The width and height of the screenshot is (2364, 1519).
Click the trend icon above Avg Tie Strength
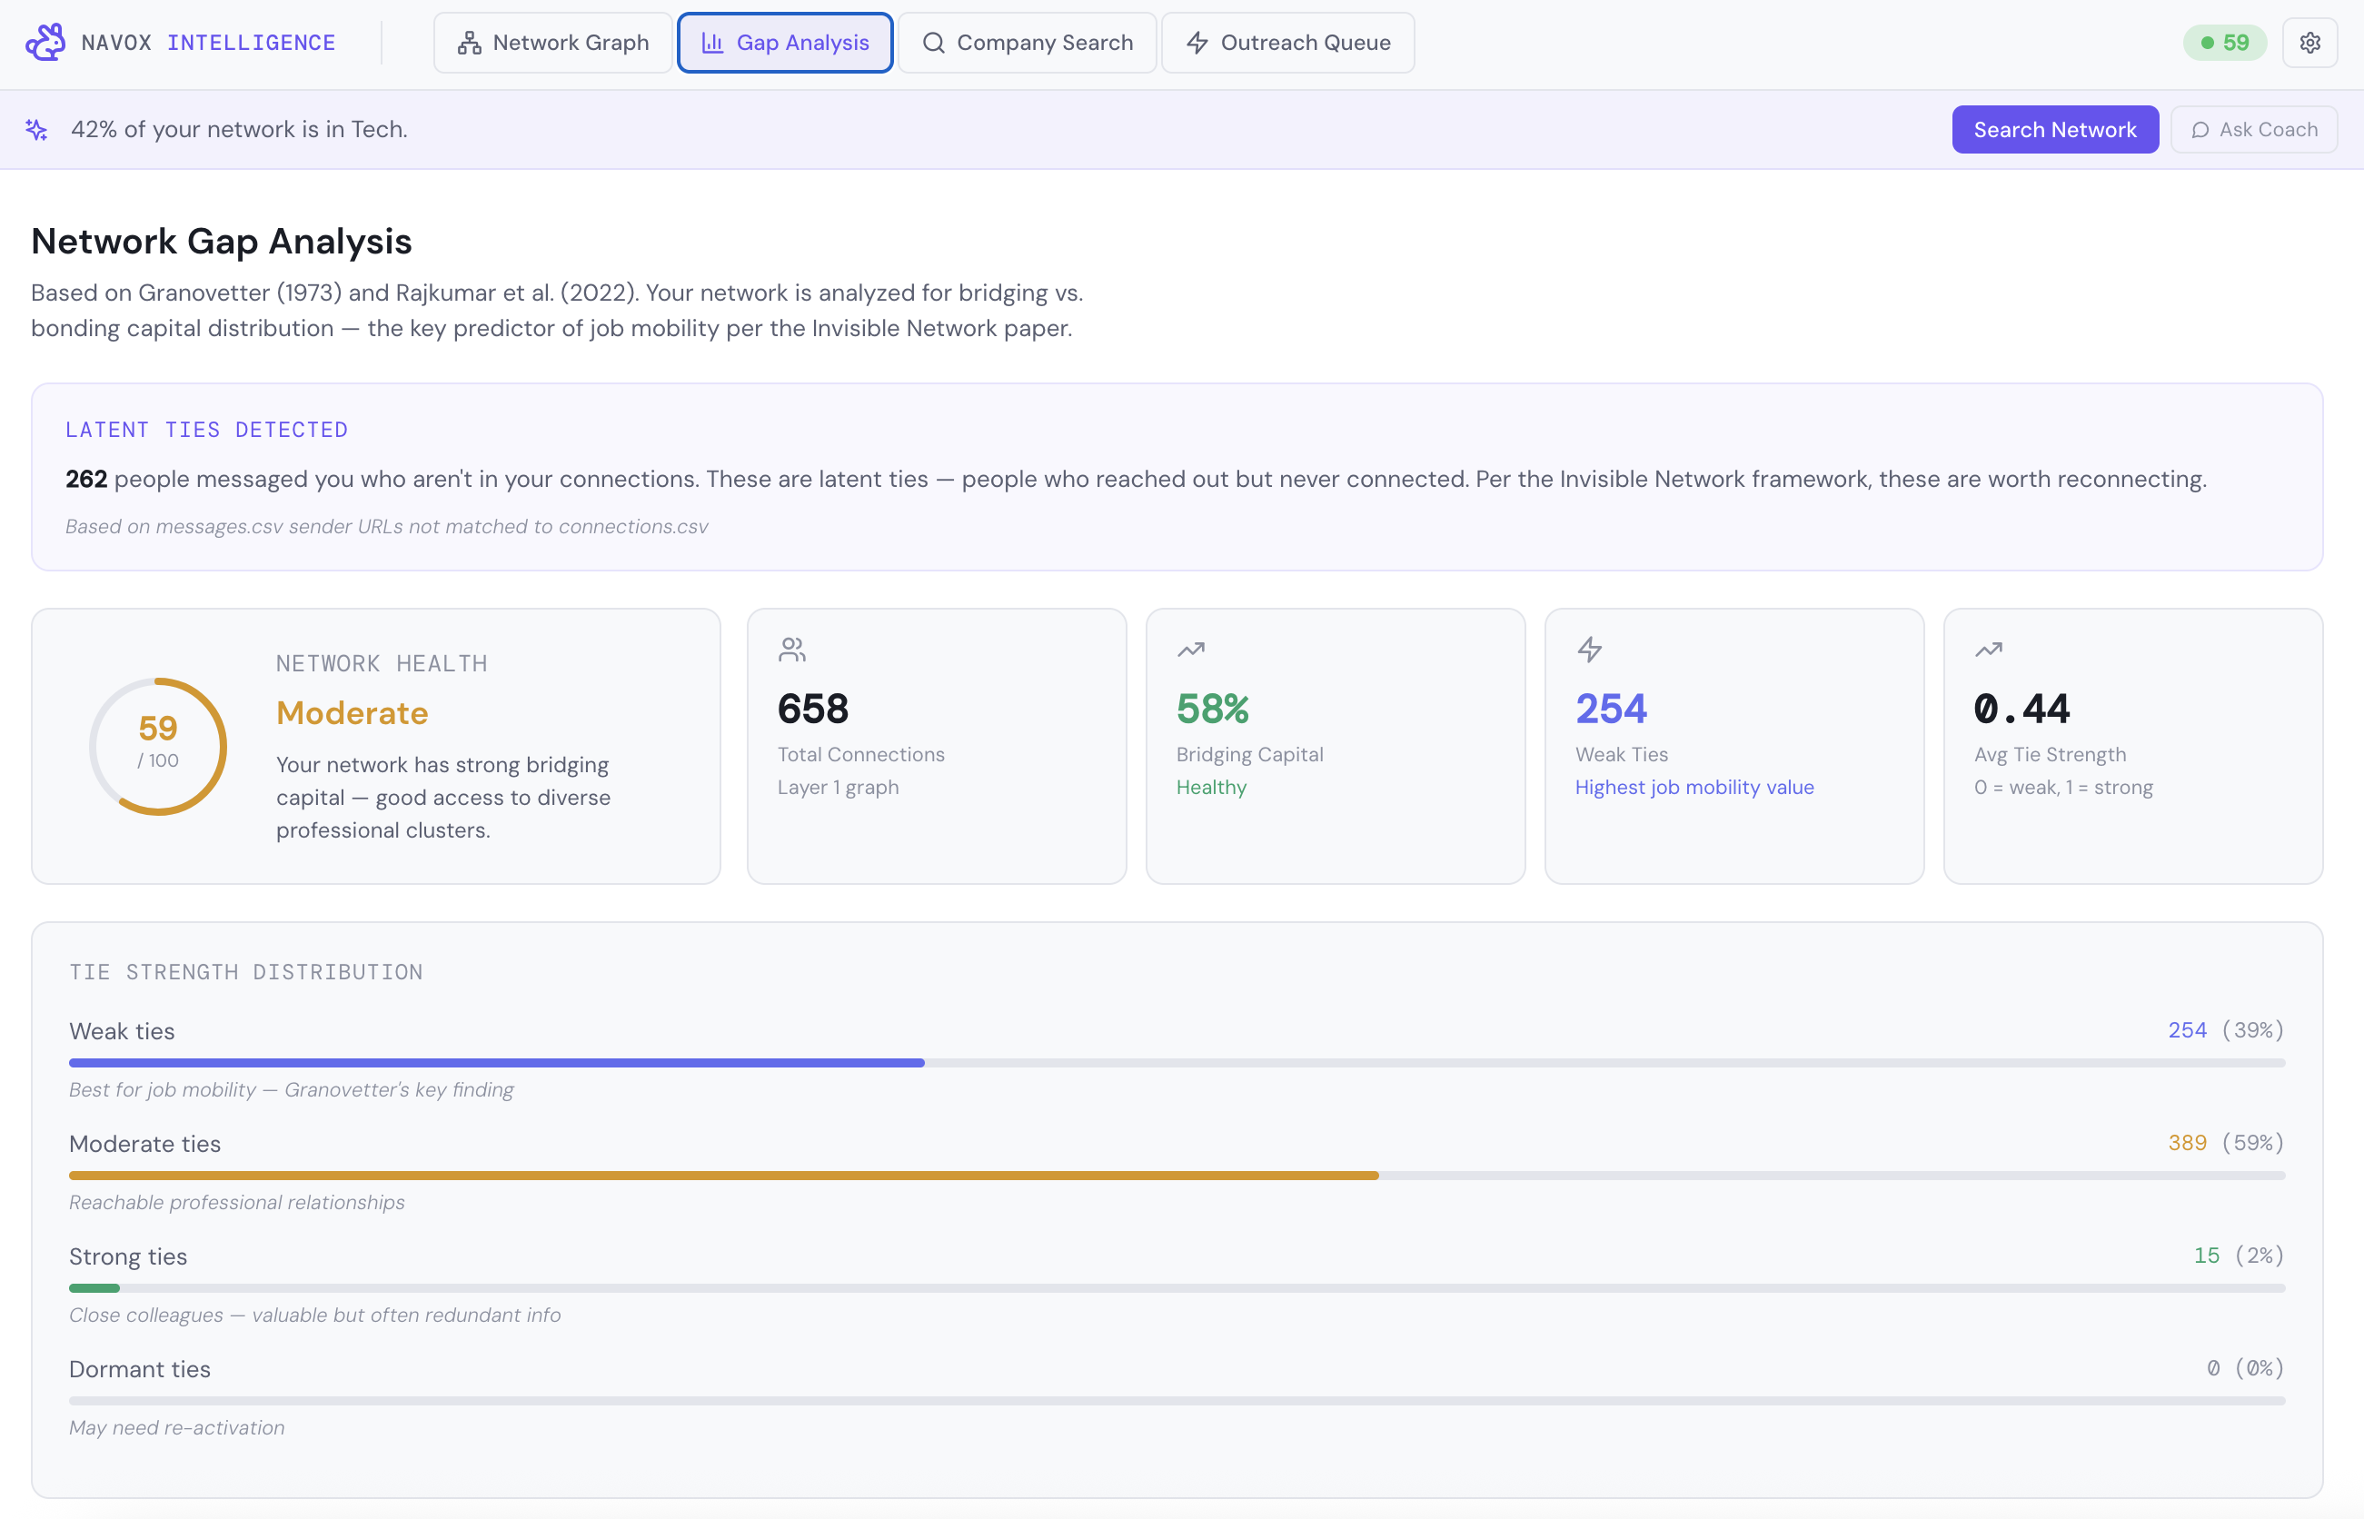1988,649
